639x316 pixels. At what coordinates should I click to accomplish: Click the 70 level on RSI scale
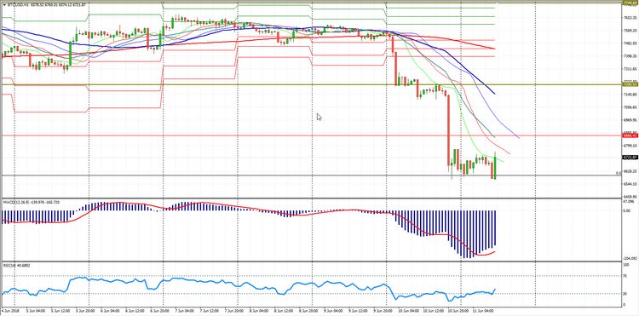[625, 276]
